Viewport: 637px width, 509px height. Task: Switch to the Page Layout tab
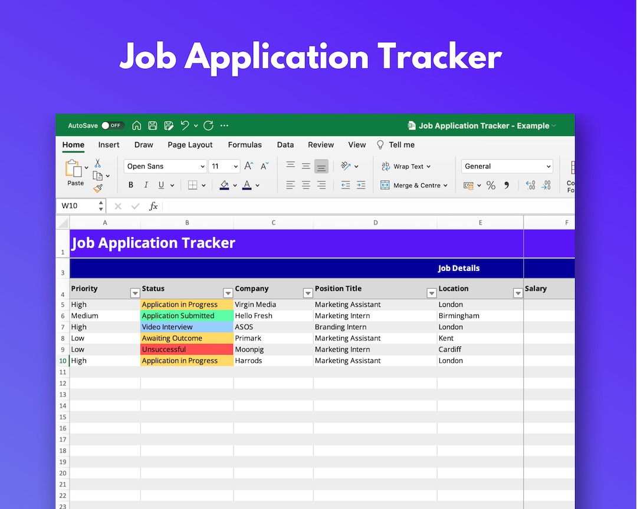(x=190, y=145)
